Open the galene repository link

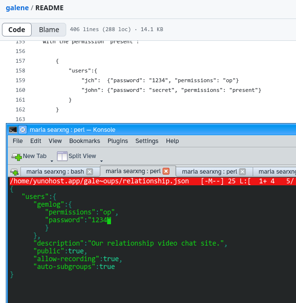pos(17,8)
